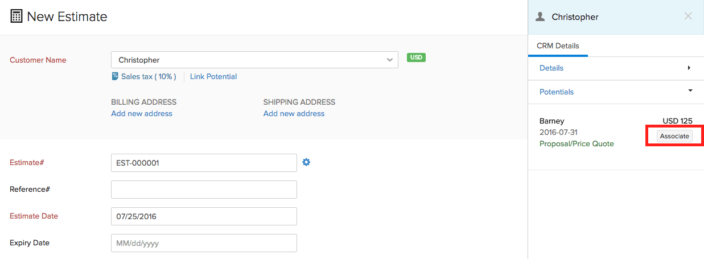
Task: Click the Associate button for Barney
Action: tap(674, 136)
